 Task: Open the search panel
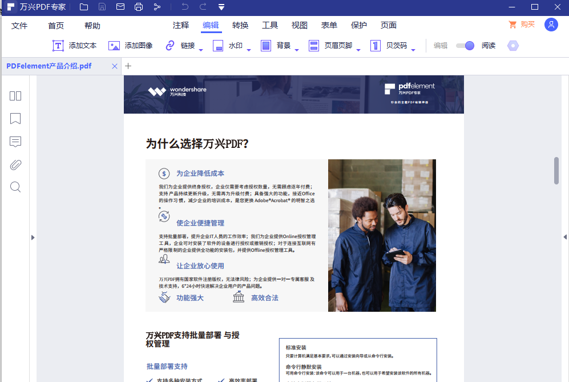pyautogui.click(x=15, y=187)
